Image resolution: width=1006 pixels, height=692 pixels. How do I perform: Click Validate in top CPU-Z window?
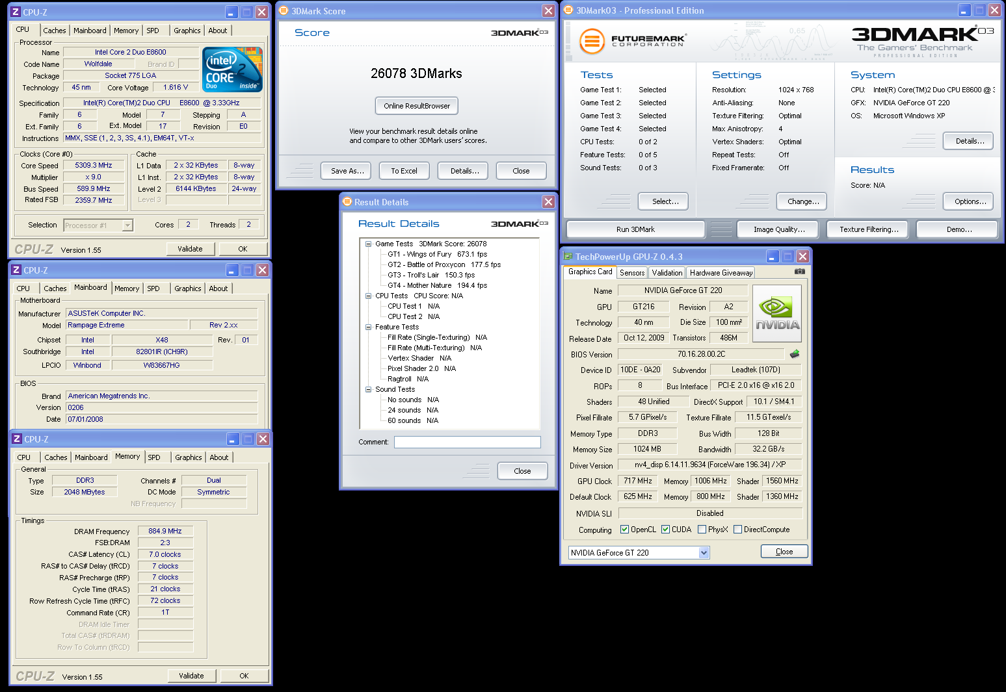coord(190,249)
